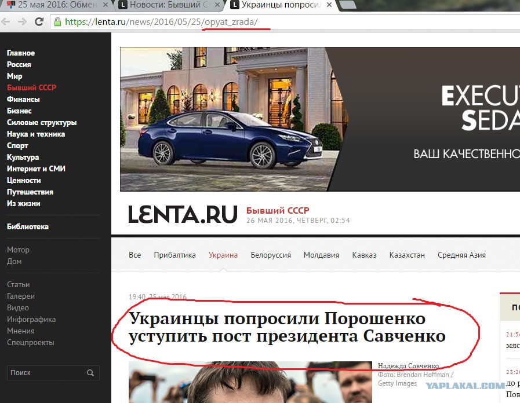The width and height of the screenshot is (520, 403).
Task: Select the Средняя Азия subsection tab
Action: 461,255
